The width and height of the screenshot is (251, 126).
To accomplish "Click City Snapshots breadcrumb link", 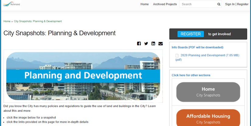I will point(38,21).
